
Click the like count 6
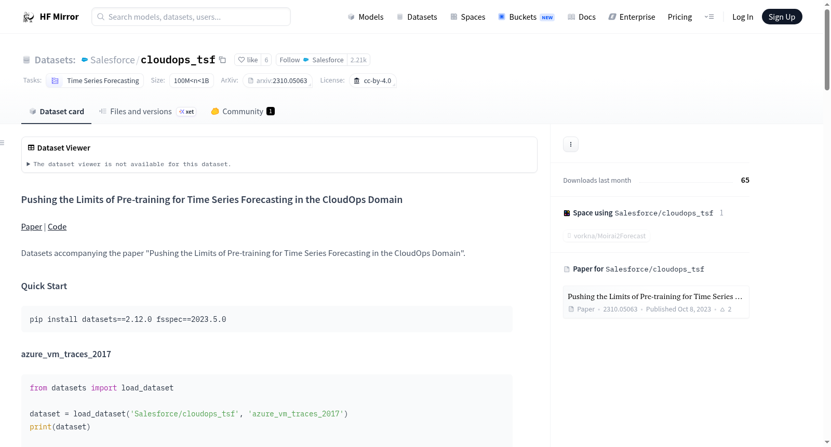(266, 60)
